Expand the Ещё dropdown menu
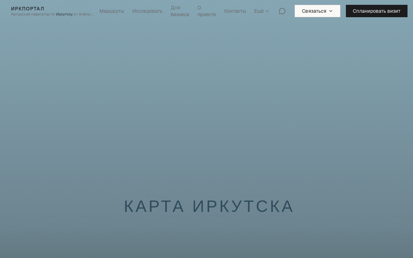 click(x=262, y=11)
